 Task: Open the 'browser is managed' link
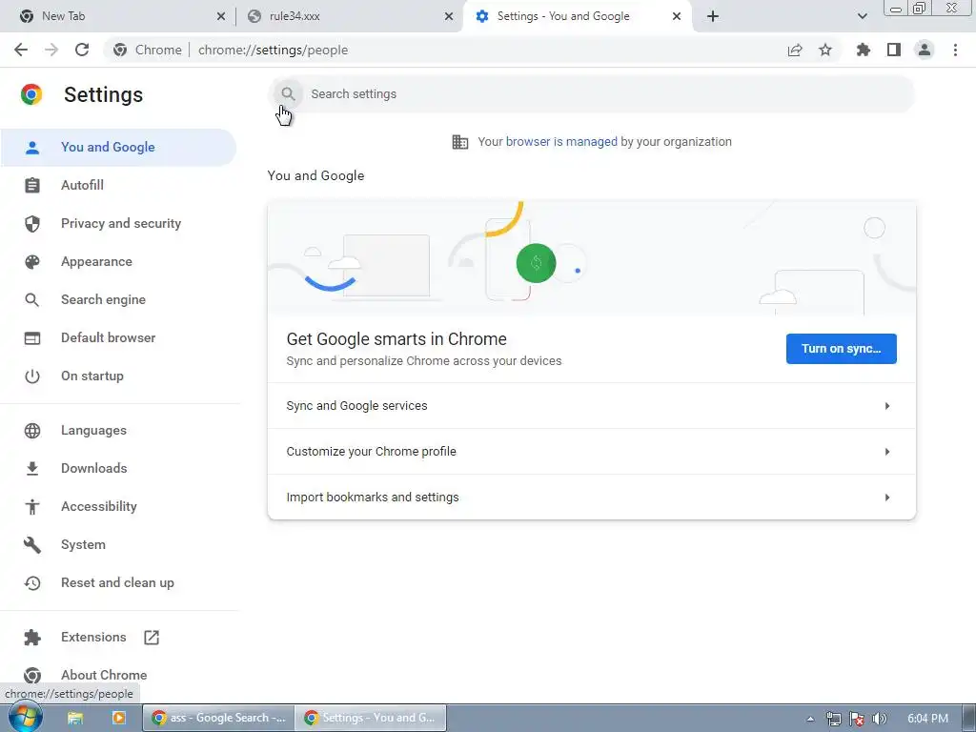pyautogui.click(x=561, y=142)
